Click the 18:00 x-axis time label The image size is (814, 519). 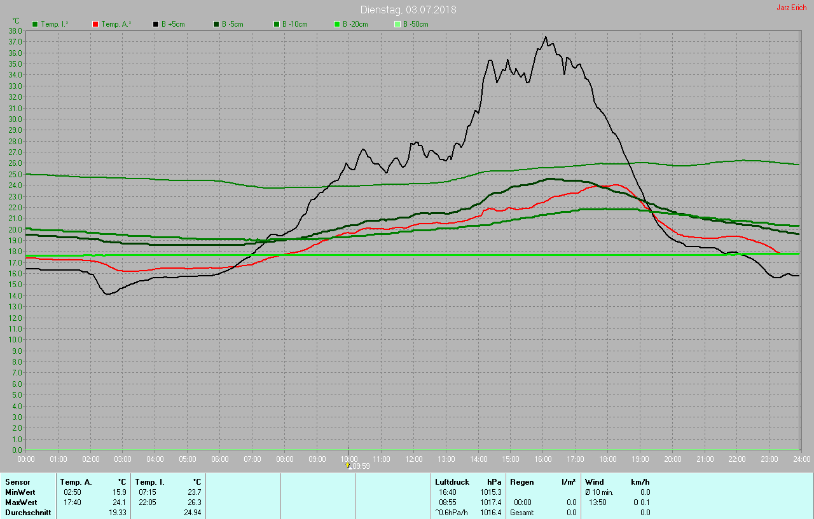pyautogui.click(x=607, y=459)
